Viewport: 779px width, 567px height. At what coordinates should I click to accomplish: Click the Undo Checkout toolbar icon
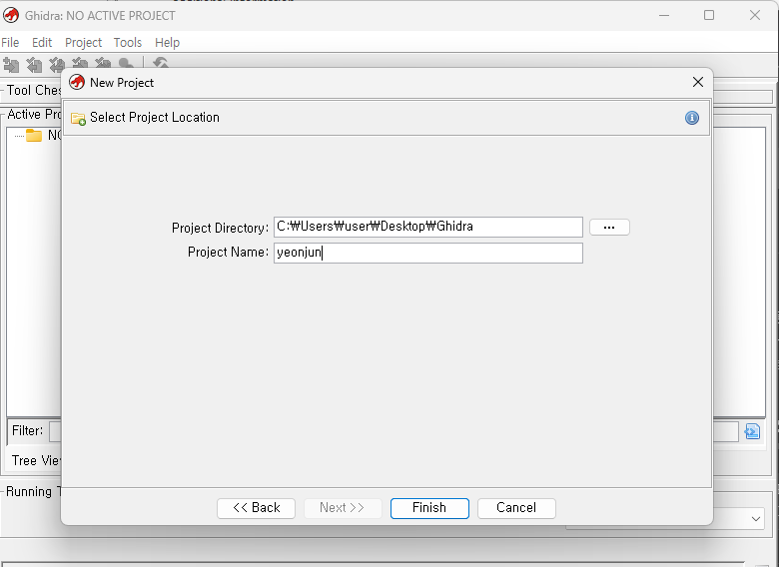coord(102,63)
